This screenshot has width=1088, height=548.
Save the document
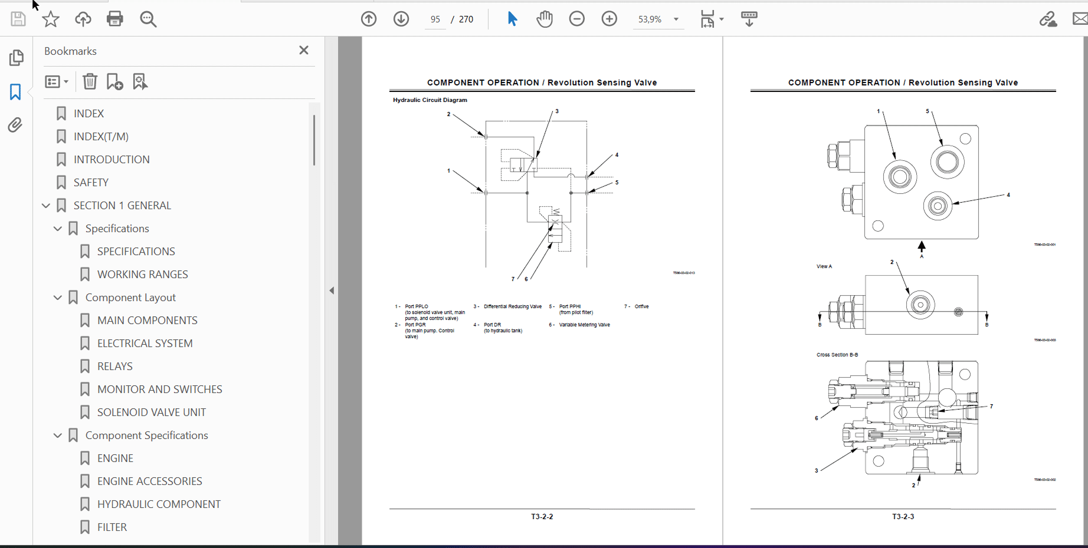pyautogui.click(x=18, y=19)
